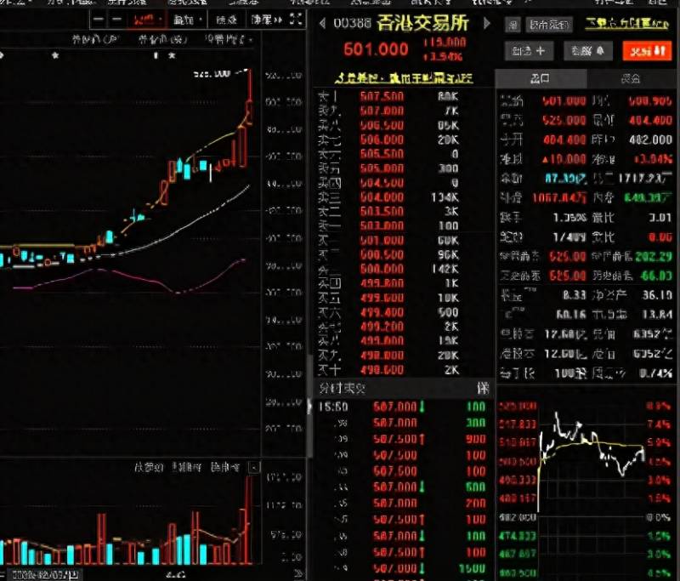Select the 15:50 trade row
Viewport: 680px width, 581px height.
click(x=402, y=407)
